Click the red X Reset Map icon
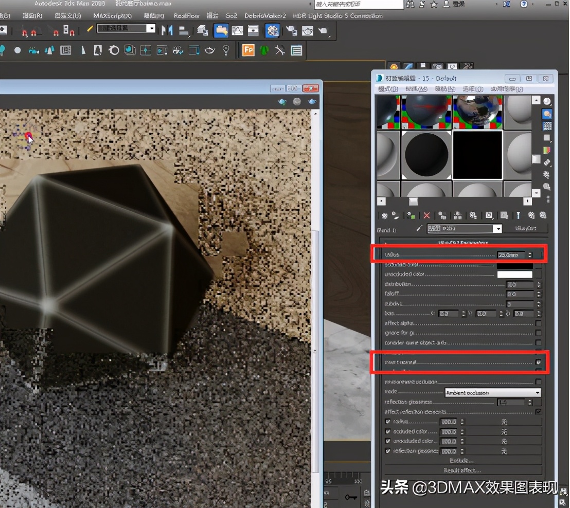 (x=426, y=215)
